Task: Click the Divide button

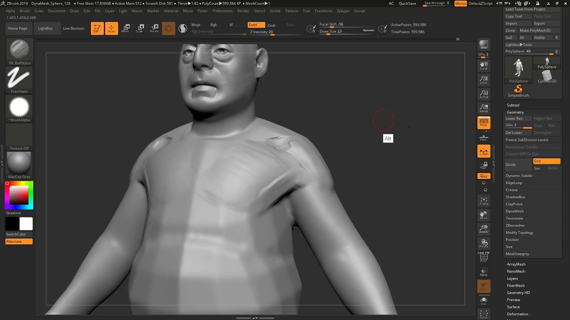Action: pyautogui.click(x=518, y=165)
